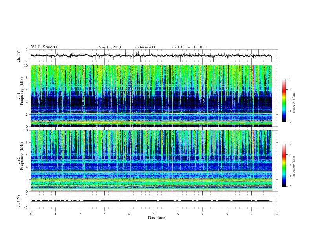Click the lower colorbar's log(PSD) label
The width and height of the screenshot is (311, 240).
pyautogui.click(x=294, y=167)
